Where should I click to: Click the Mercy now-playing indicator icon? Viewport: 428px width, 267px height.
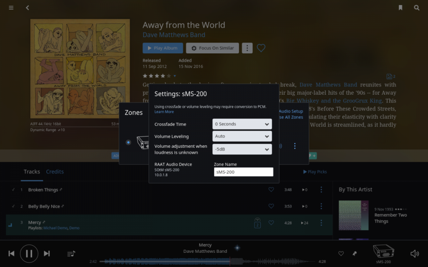tap(10, 225)
